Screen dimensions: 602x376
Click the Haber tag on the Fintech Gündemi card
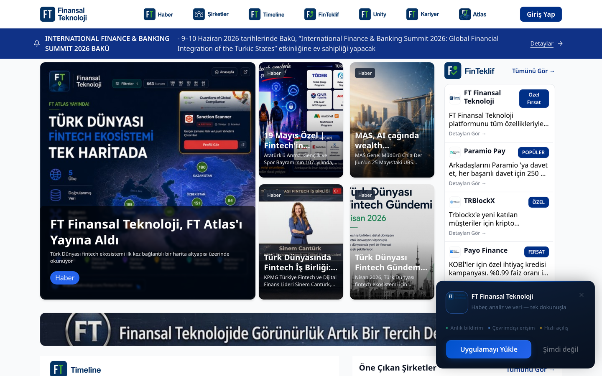click(x=365, y=195)
